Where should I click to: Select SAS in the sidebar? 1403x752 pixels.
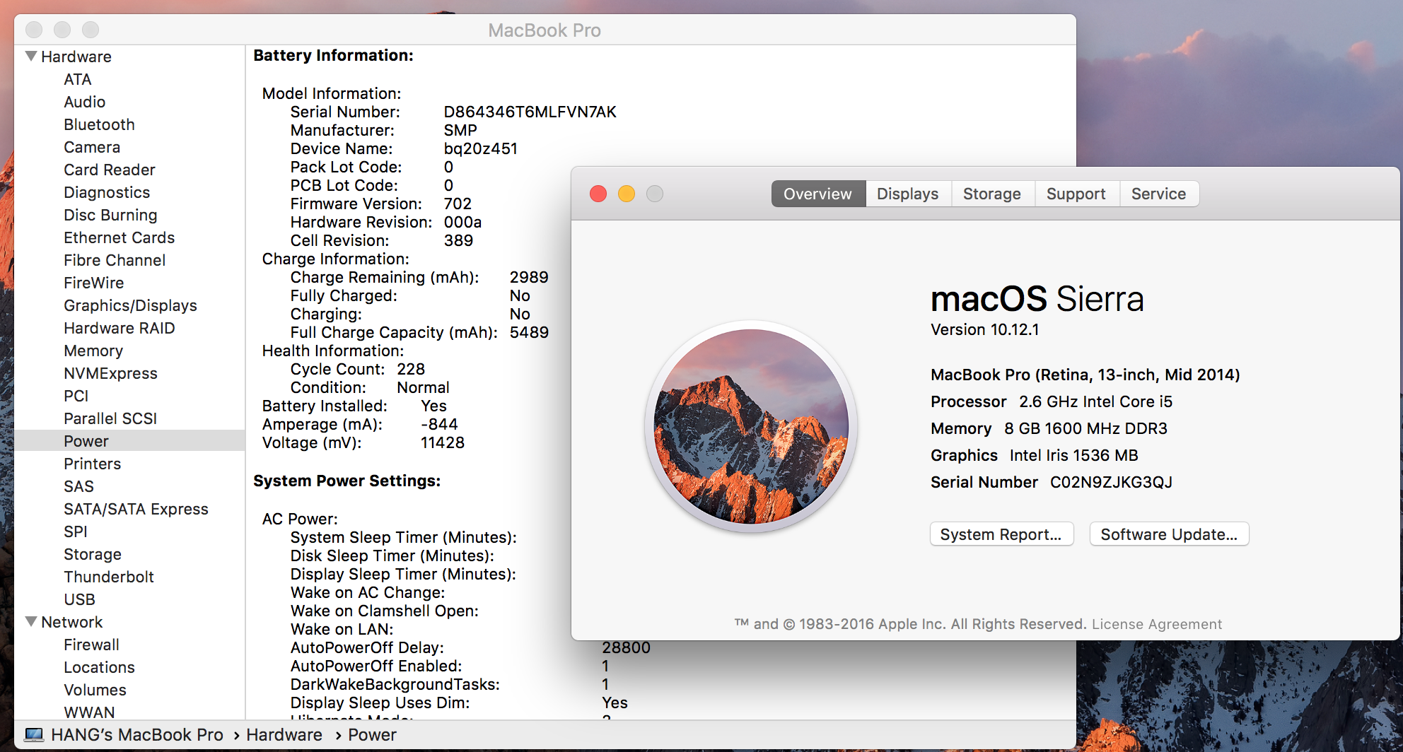pos(78,486)
